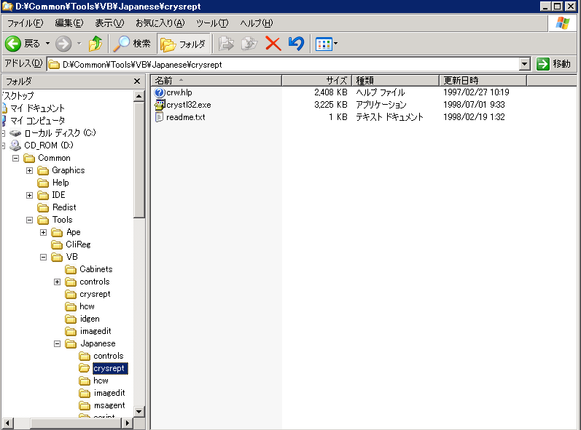Click the blue Undo arrow icon
This screenshot has height=430, width=581.
296,44
